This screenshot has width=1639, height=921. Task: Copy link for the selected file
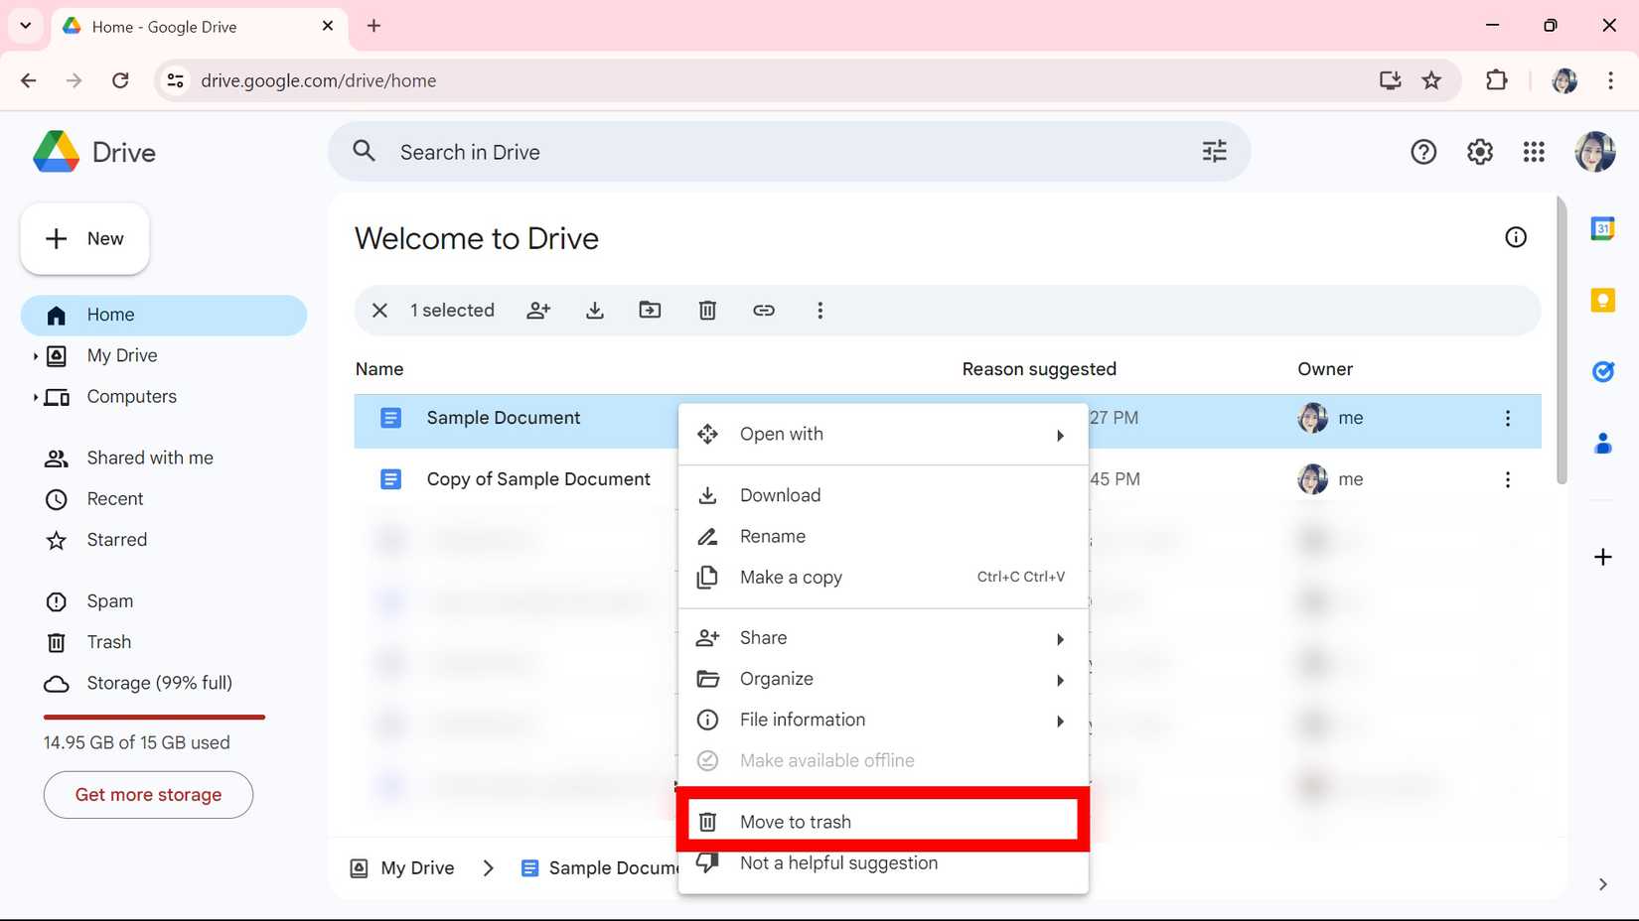pos(764,311)
